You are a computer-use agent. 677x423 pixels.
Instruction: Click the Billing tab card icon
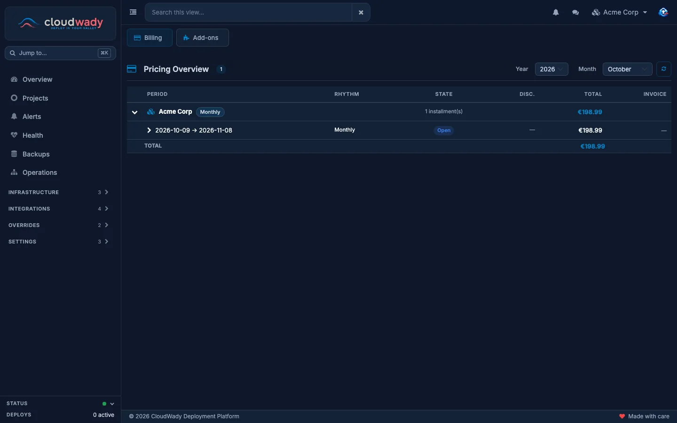[x=137, y=38]
